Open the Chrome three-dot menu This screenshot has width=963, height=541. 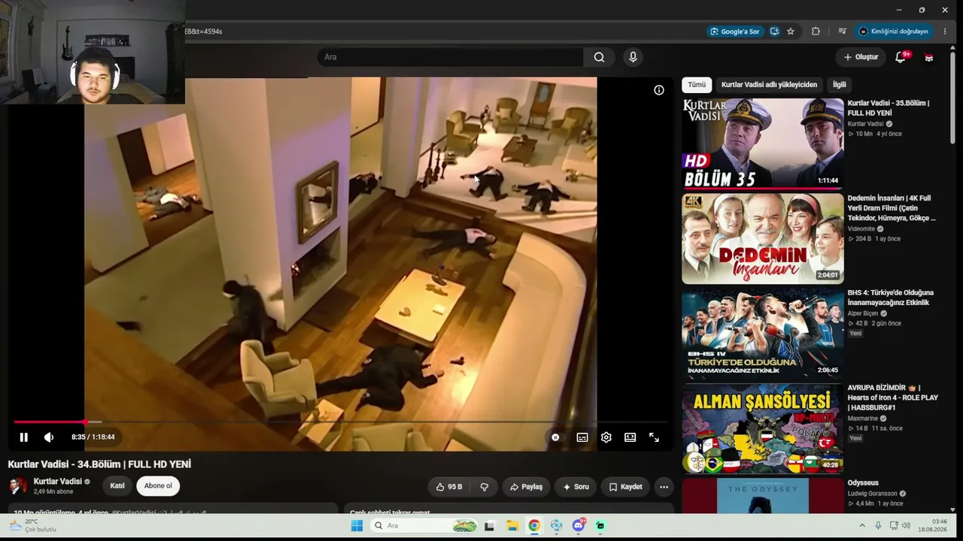click(945, 32)
